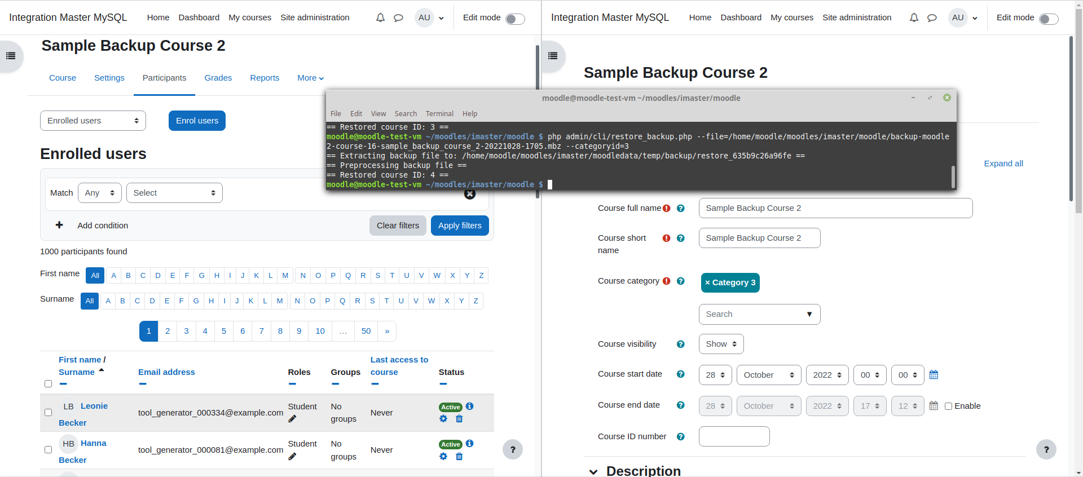Expand More menu in course tabs

coord(310,78)
